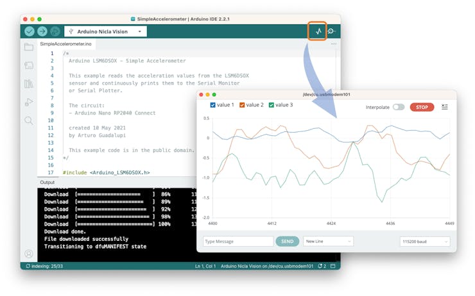The width and height of the screenshot is (475, 296).
Task: Open the Debug sidebar icon
Action: 29,103
